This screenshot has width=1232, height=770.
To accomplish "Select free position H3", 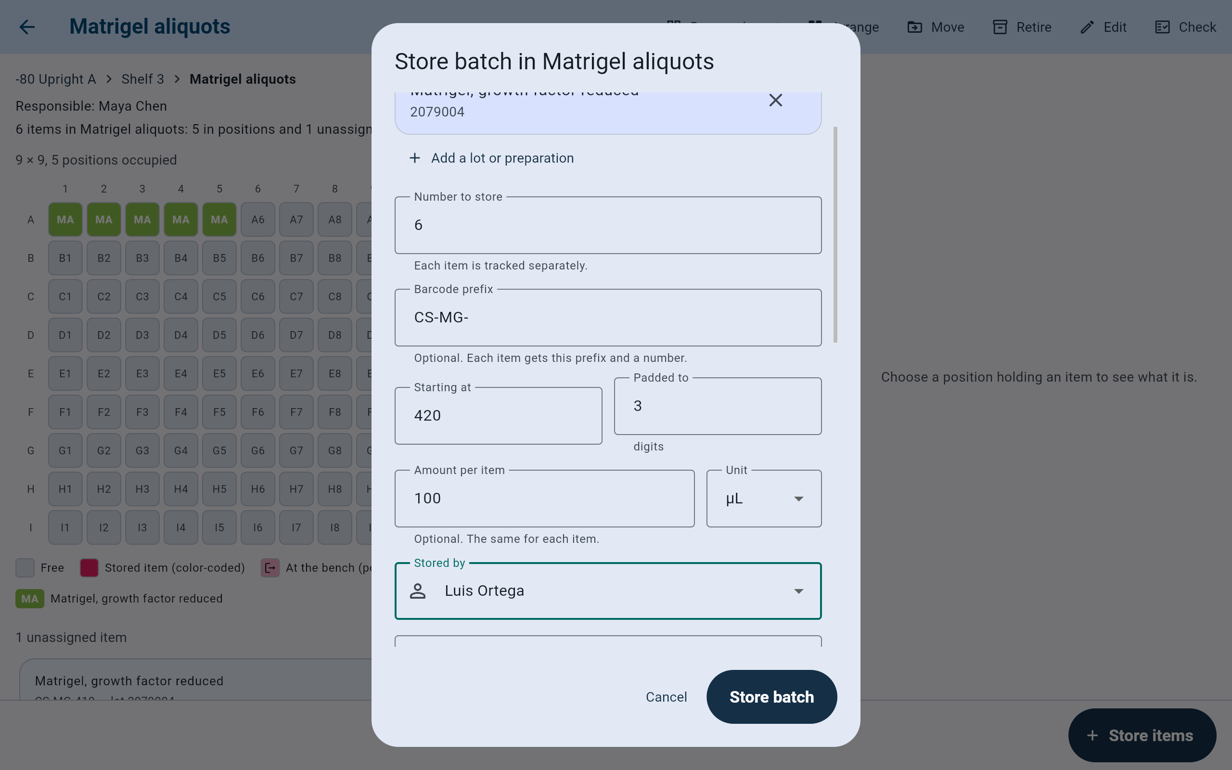I will (x=142, y=489).
